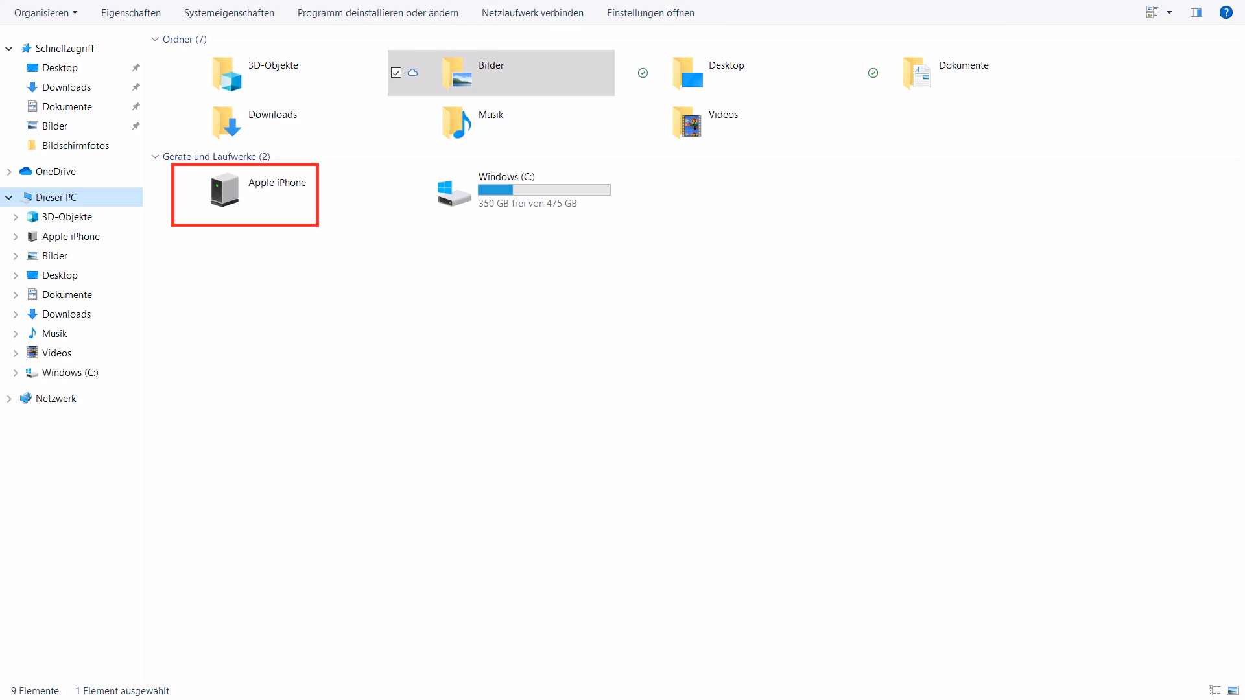Collapse the Schnellzugriff tree node
The image size is (1245, 700).
pos(9,49)
